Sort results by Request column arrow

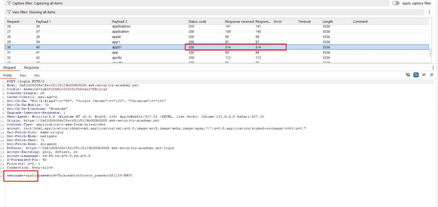[x=22, y=21]
